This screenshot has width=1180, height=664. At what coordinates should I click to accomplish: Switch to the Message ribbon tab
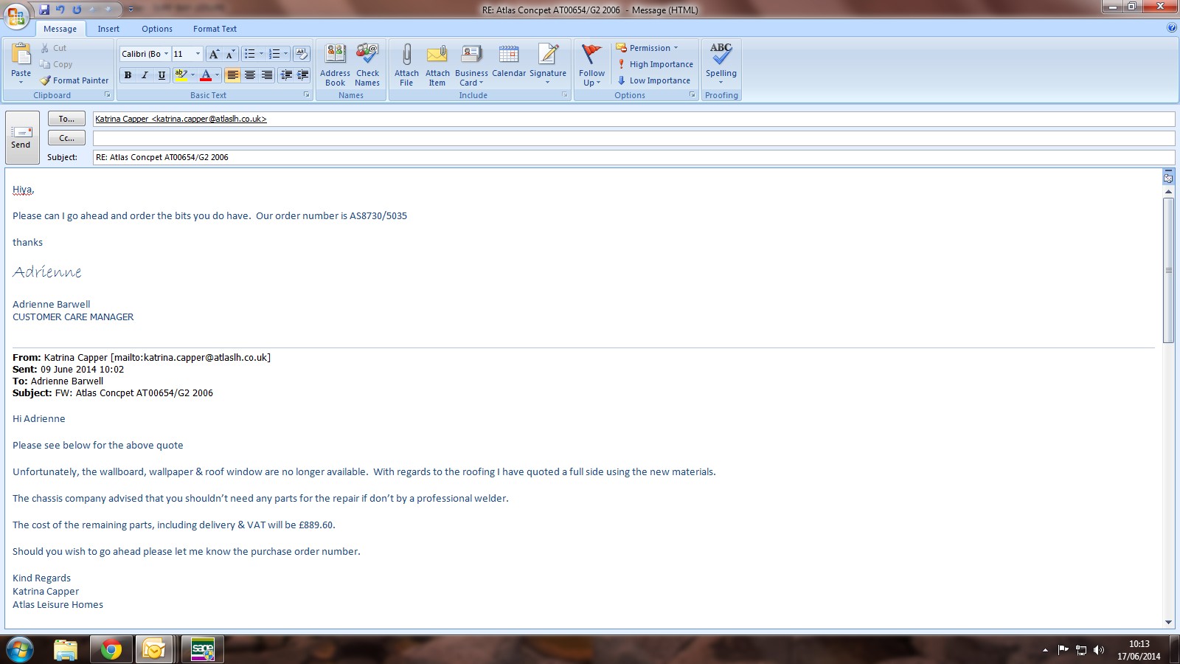[x=60, y=29]
